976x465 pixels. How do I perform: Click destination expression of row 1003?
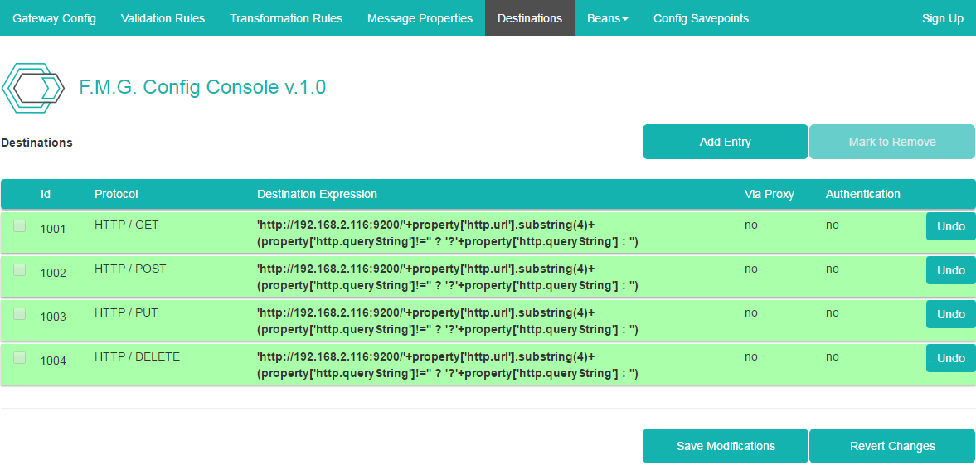pyautogui.click(x=448, y=321)
